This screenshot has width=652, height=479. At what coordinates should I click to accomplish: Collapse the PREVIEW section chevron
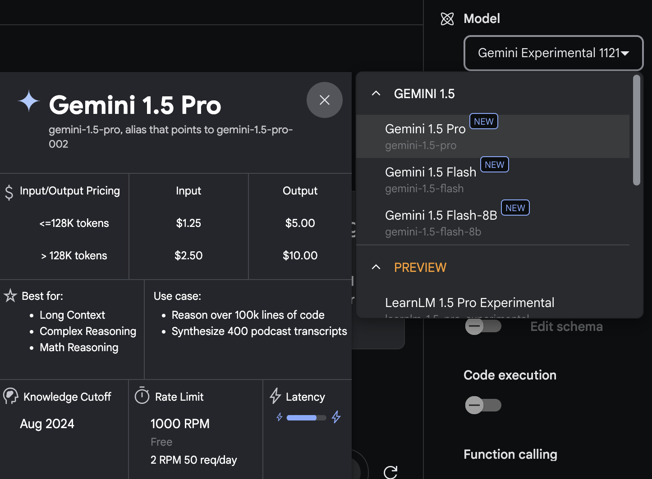pyautogui.click(x=376, y=267)
